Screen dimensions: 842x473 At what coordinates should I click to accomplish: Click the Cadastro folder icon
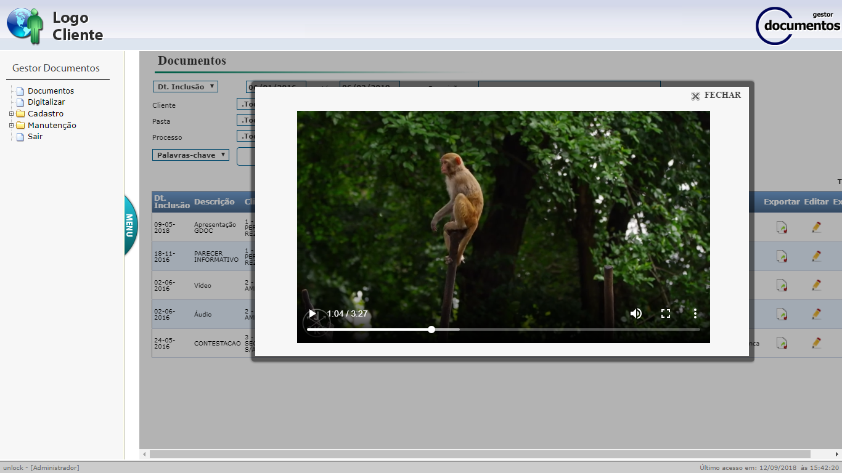pos(20,114)
